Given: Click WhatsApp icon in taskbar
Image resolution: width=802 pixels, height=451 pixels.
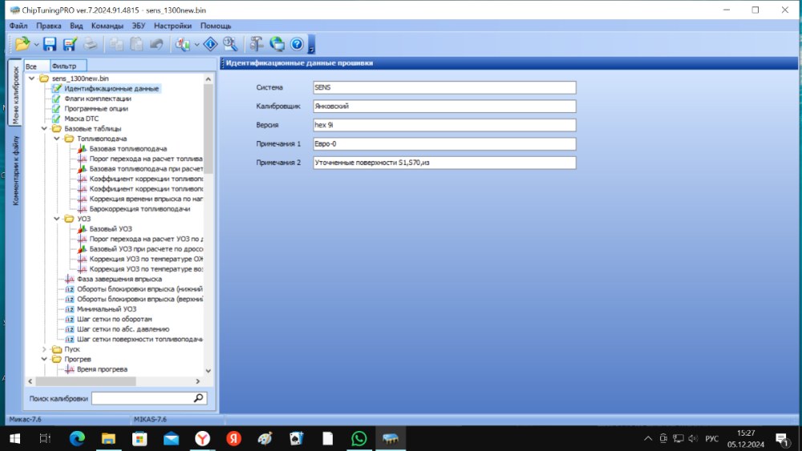Looking at the screenshot, I should [359, 438].
